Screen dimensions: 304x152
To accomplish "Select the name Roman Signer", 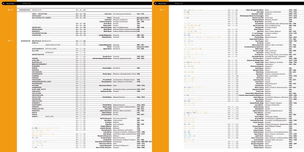I will [x=108, y=74].
